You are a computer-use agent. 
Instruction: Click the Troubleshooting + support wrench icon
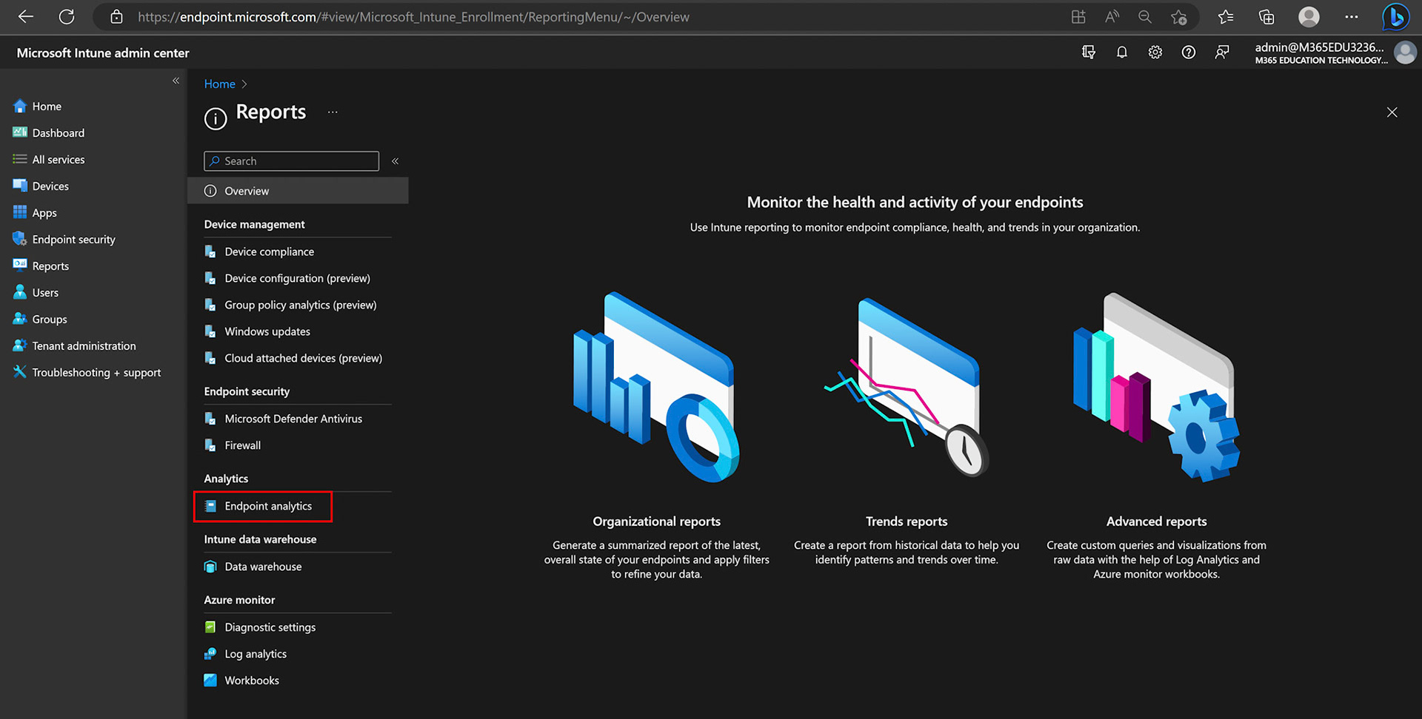(20, 372)
